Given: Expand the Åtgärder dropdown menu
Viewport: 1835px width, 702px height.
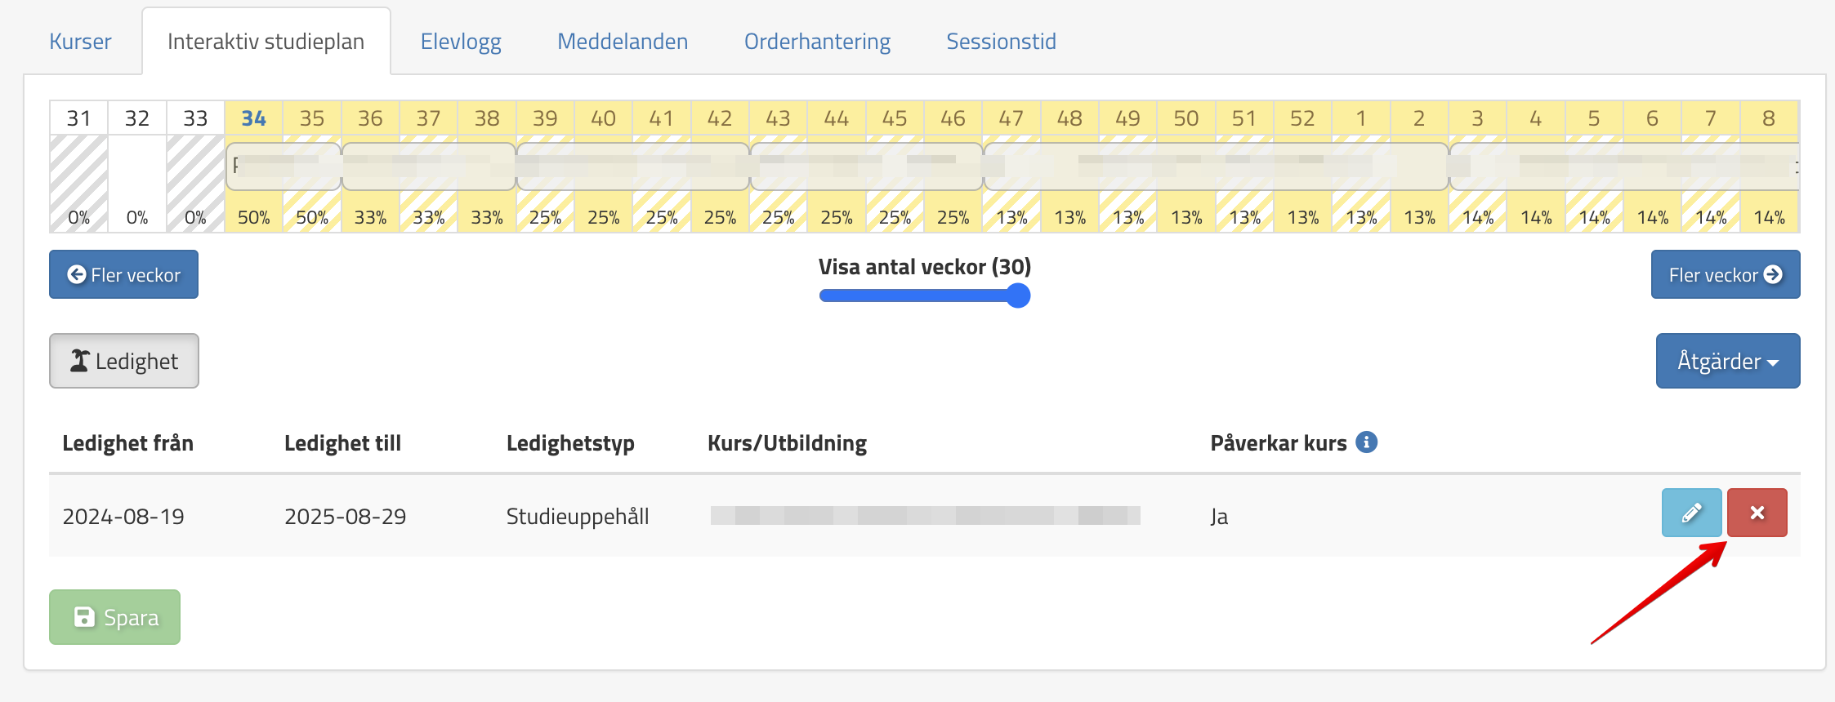Looking at the screenshot, I should pos(1727,361).
